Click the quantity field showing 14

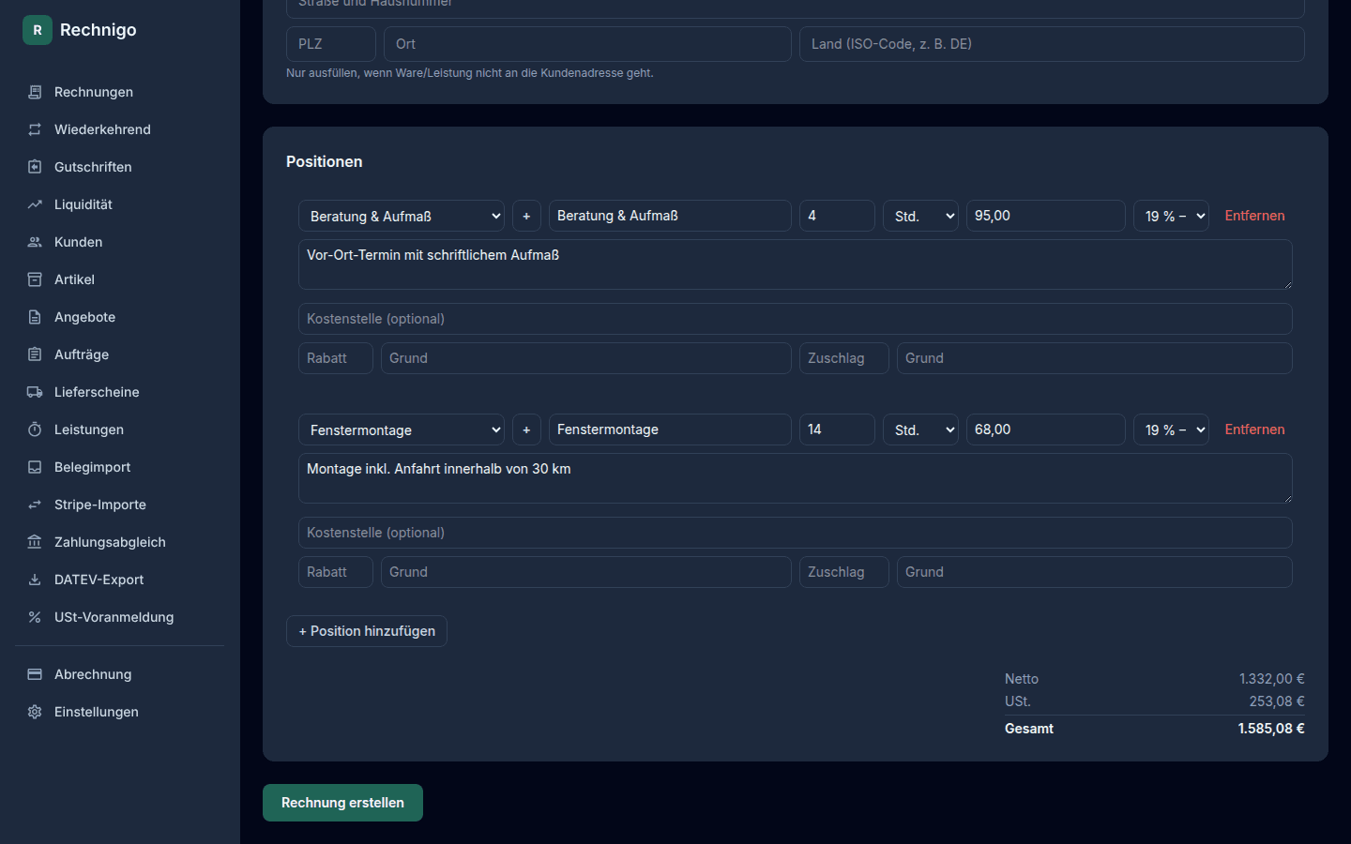(837, 430)
